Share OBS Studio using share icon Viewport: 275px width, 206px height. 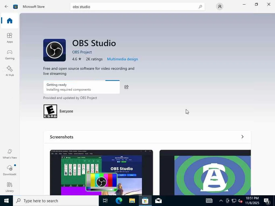pyautogui.click(x=126, y=87)
